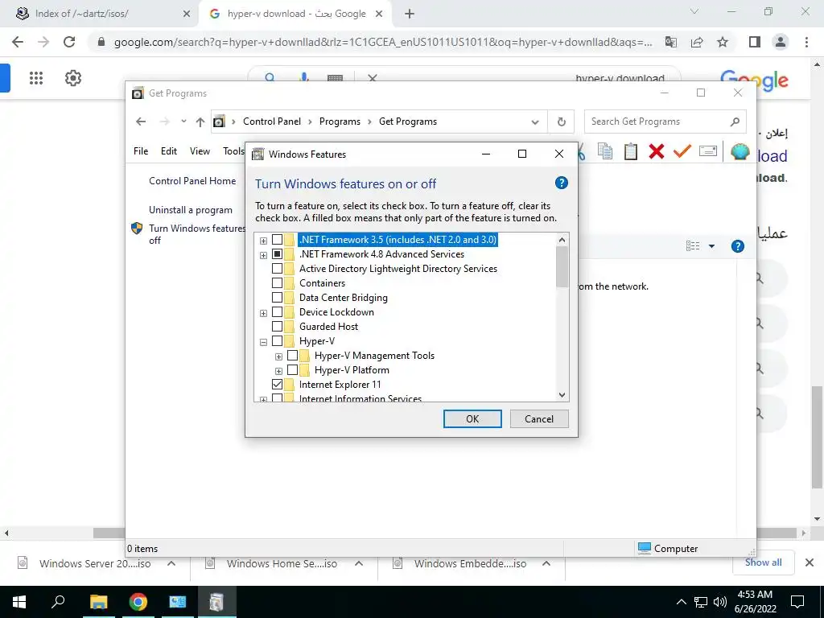Open the Edit menu in Get Programs

tap(169, 151)
